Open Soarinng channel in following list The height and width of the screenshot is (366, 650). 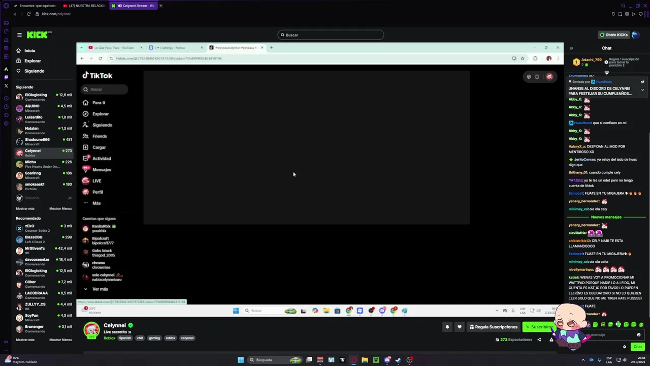click(44, 175)
